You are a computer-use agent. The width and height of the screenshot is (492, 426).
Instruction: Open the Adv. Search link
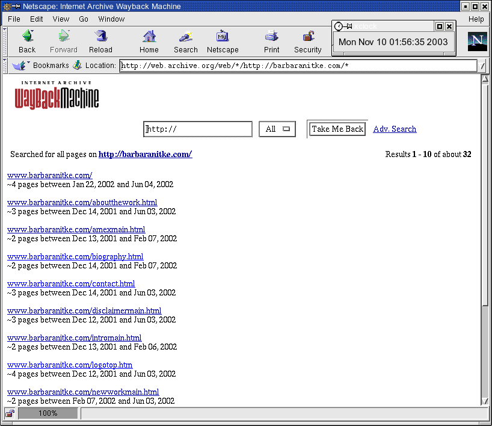[x=395, y=129]
